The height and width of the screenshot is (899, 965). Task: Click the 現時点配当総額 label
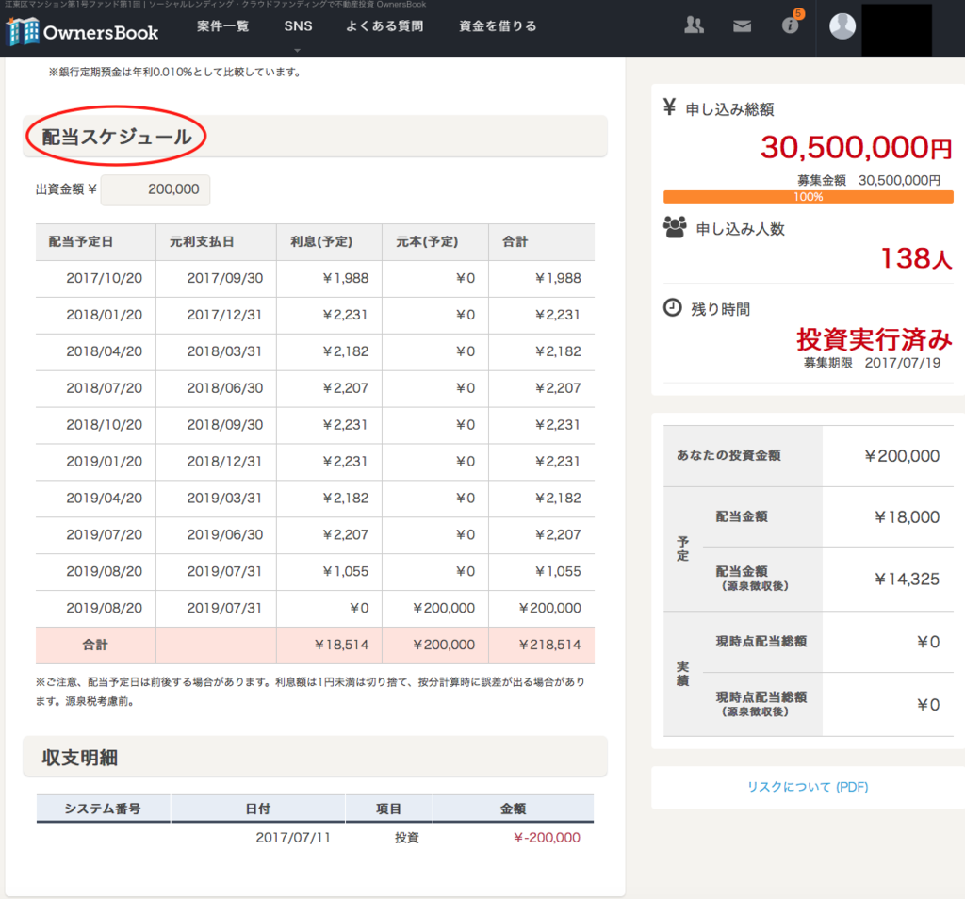click(x=761, y=642)
